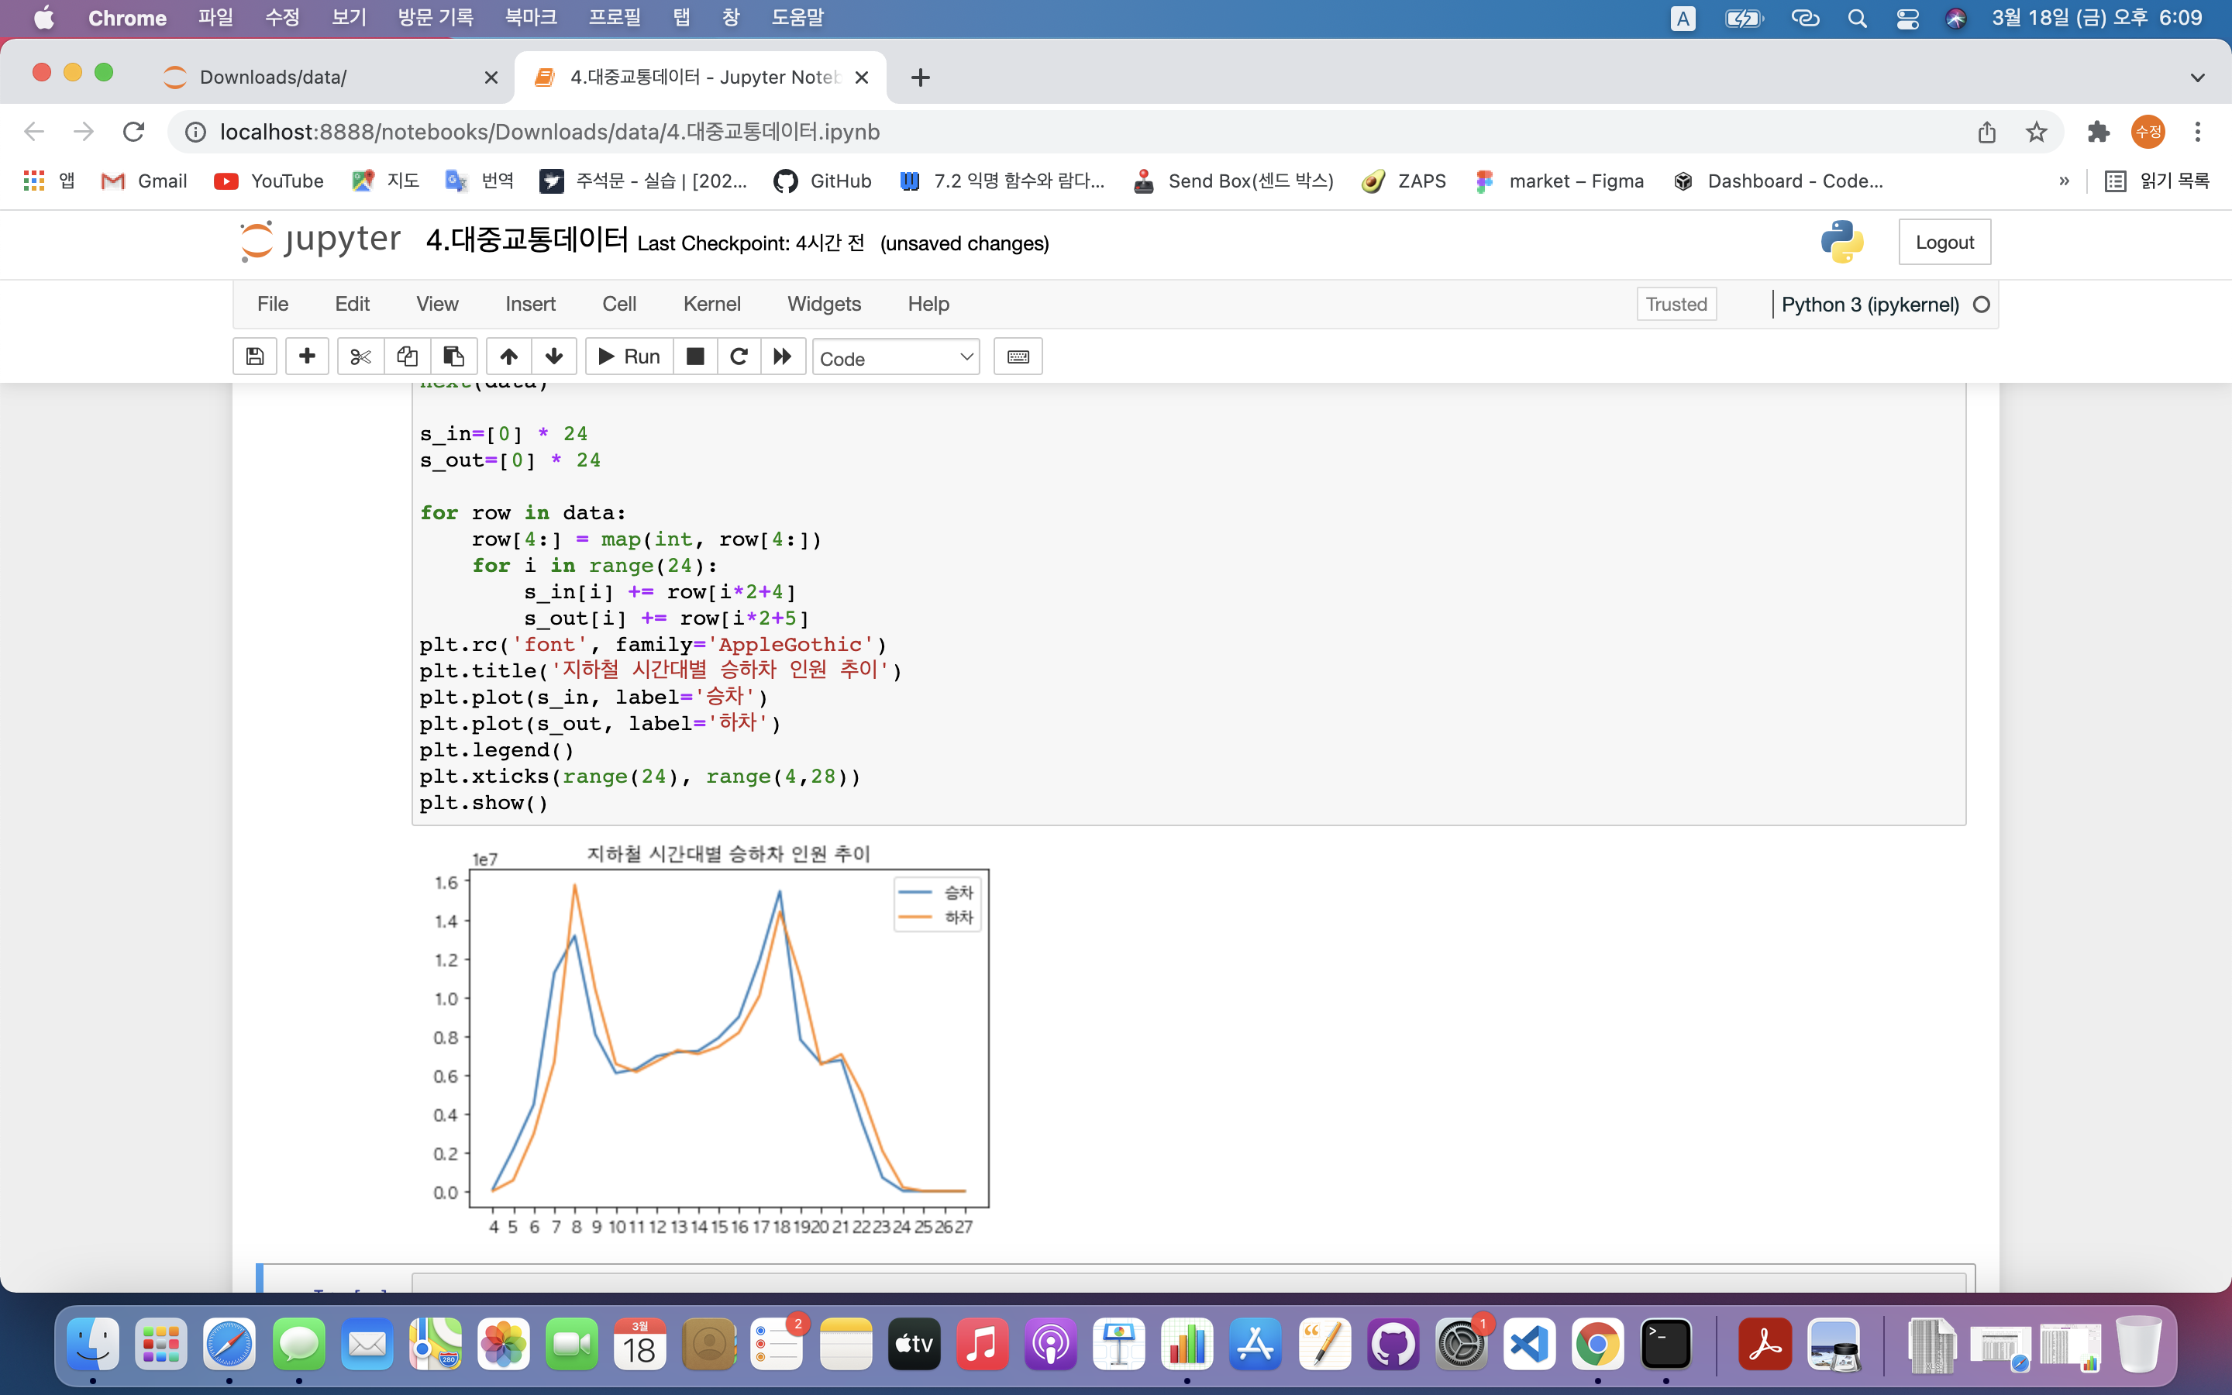Open the Code cell type dropdown

896,358
